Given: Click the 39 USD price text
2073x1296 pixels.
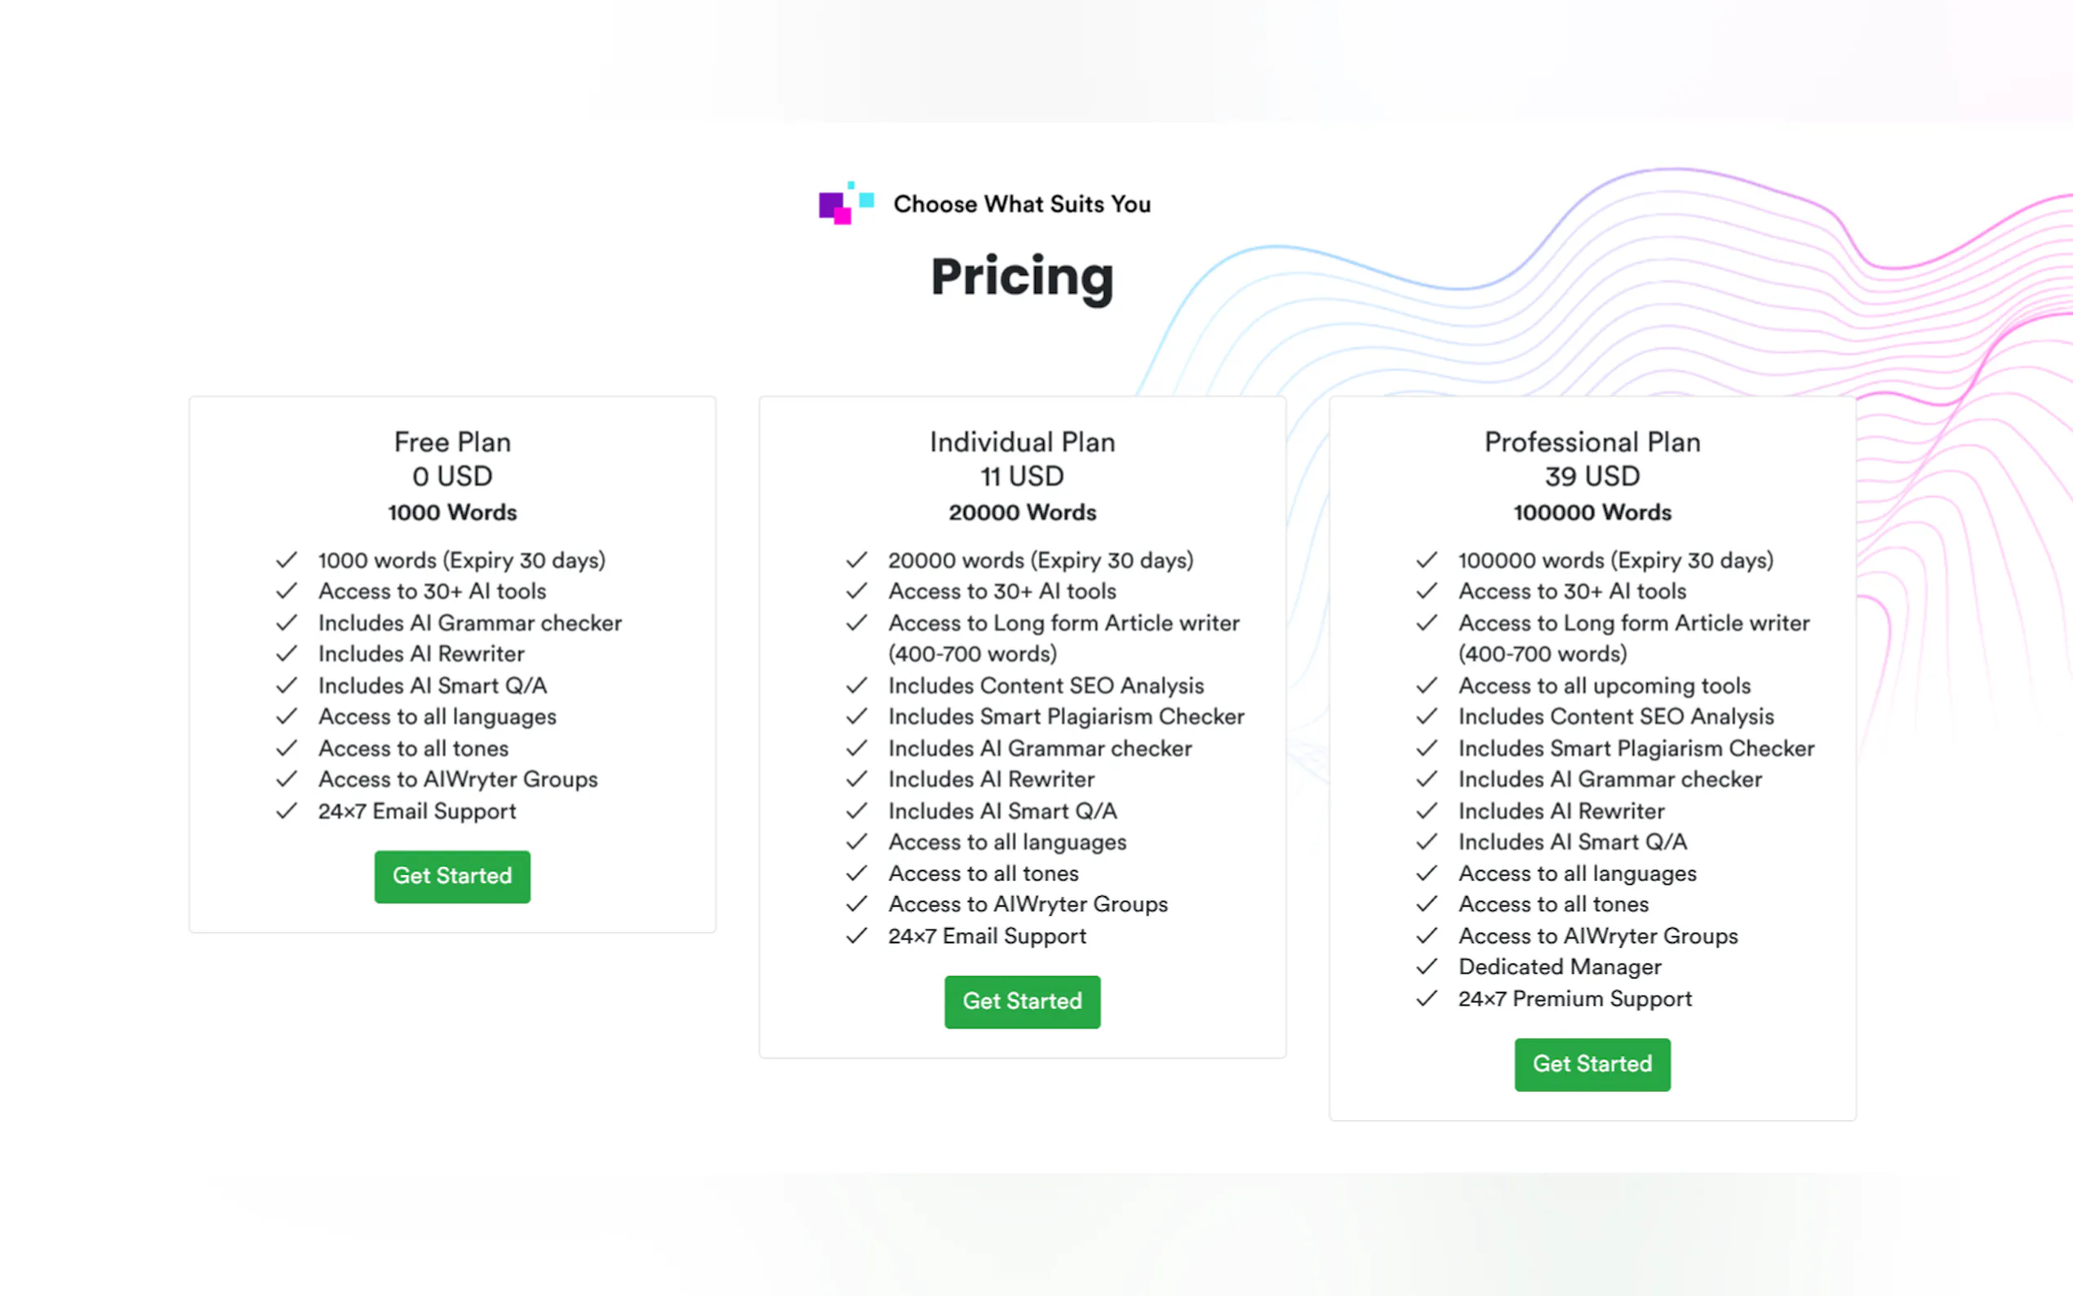Looking at the screenshot, I should click(x=1591, y=477).
